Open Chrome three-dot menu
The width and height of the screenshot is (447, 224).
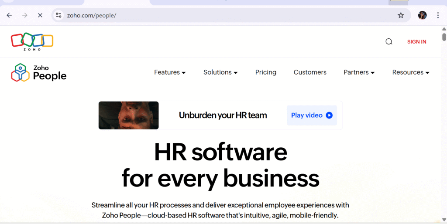pos(438,15)
